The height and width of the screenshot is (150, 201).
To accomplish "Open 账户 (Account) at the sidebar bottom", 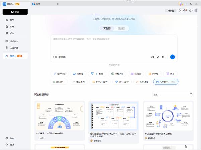I will click(10, 138).
